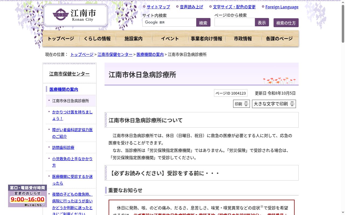This screenshot has height=215, width=345.
Task: Click the ページID 1004123 label
Action: tap(231, 93)
